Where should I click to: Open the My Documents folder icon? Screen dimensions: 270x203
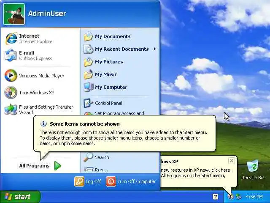88,36
